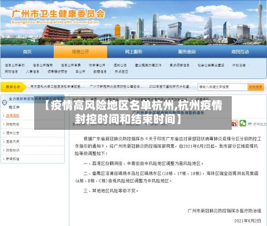Screen dimensions: 267x226
Task: Open the 首页 main navigation tab
Action: click(x=27, y=52)
